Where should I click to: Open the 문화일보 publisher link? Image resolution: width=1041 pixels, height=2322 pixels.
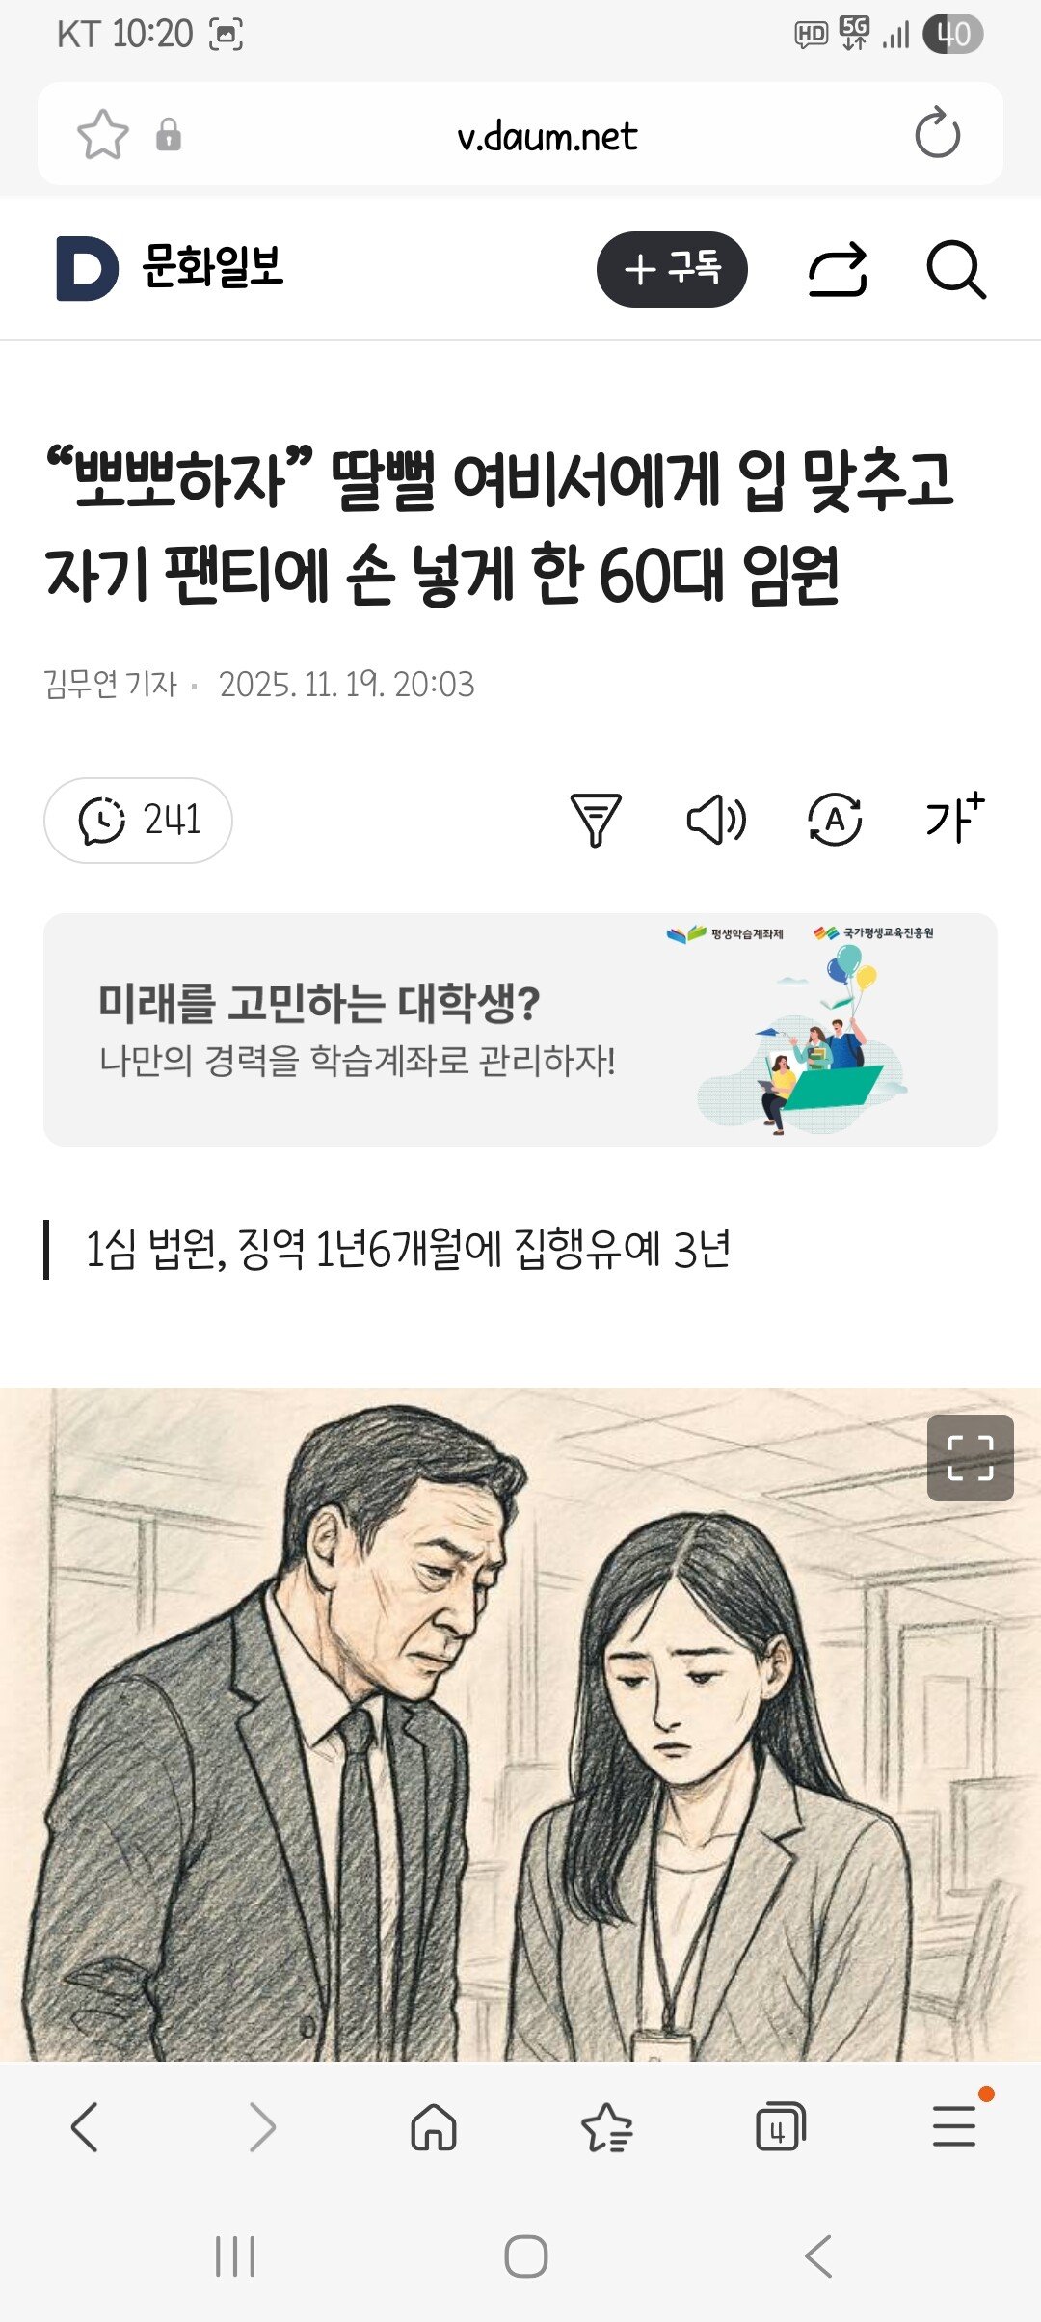pos(213,266)
